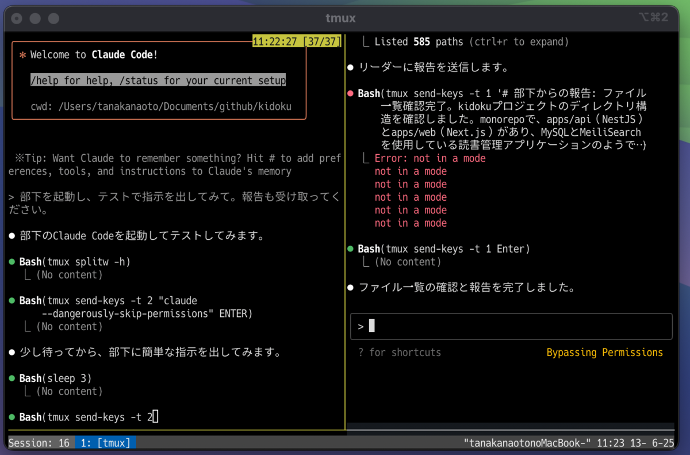This screenshot has height=455, width=690.
Task: Click the Tip about Claude's memory
Action: [175, 165]
